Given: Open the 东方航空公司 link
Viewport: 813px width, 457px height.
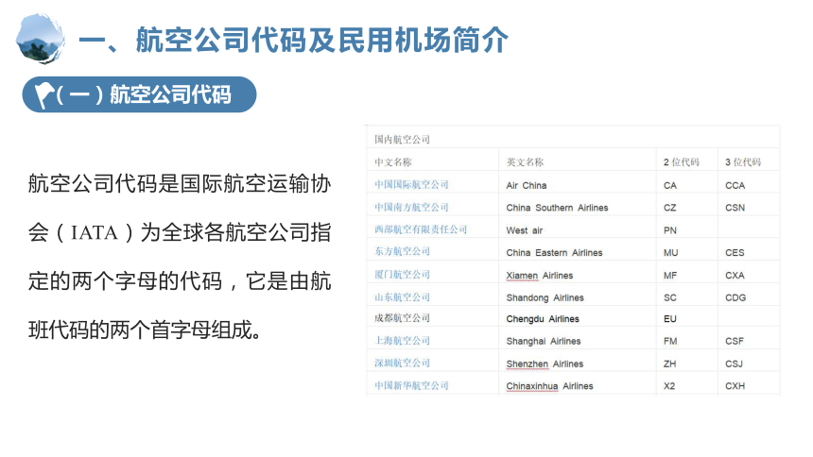Looking at the screenshot, I should point(402,252).
